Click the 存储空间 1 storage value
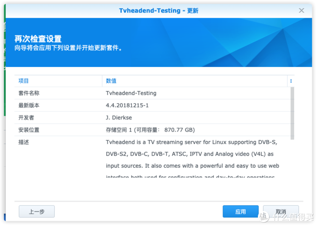This screenshot has width=316, height=225. [151, 130]
